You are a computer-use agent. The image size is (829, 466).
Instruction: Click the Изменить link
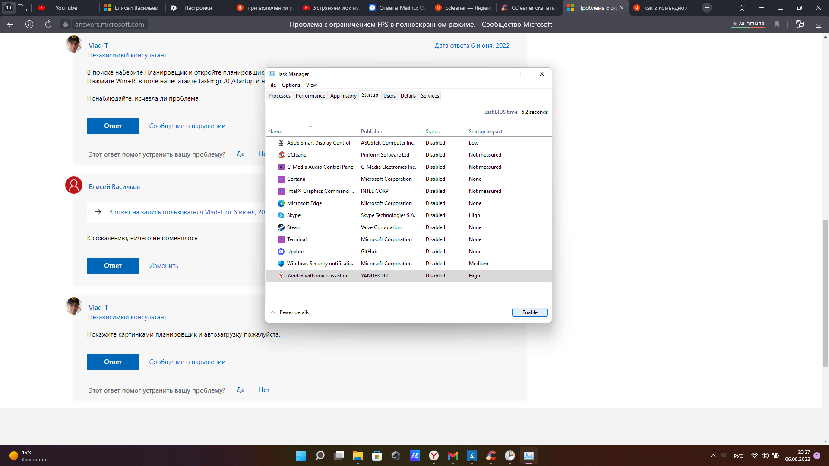coord(164,266)
